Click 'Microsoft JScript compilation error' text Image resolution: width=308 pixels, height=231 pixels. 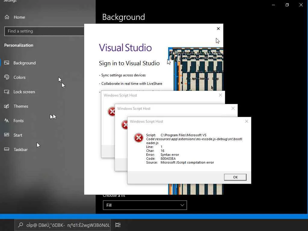pos(187,162)
